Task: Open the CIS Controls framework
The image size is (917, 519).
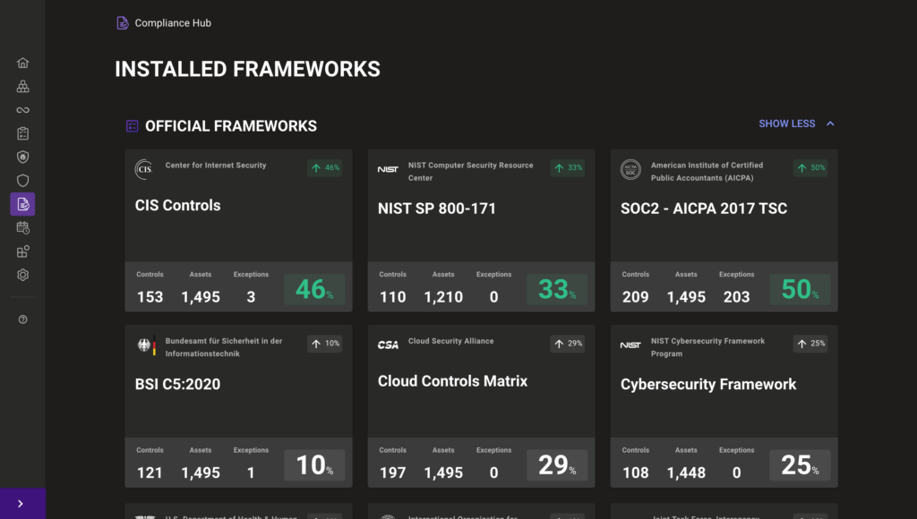Action: (178, 205)
